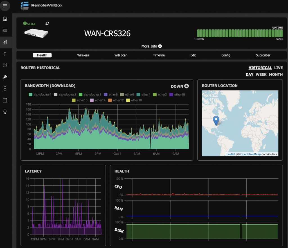Open the list view sidebar icon
Image resolution: width=288 pixels, height=248 pixels.
tap(5, 30)
